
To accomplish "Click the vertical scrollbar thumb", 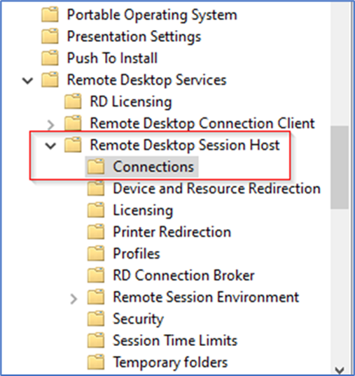I will click(x=339, y=167).
